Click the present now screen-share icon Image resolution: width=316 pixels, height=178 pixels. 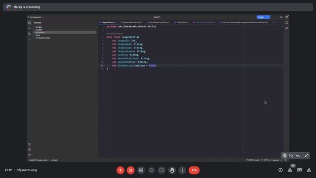coord(161,170)
